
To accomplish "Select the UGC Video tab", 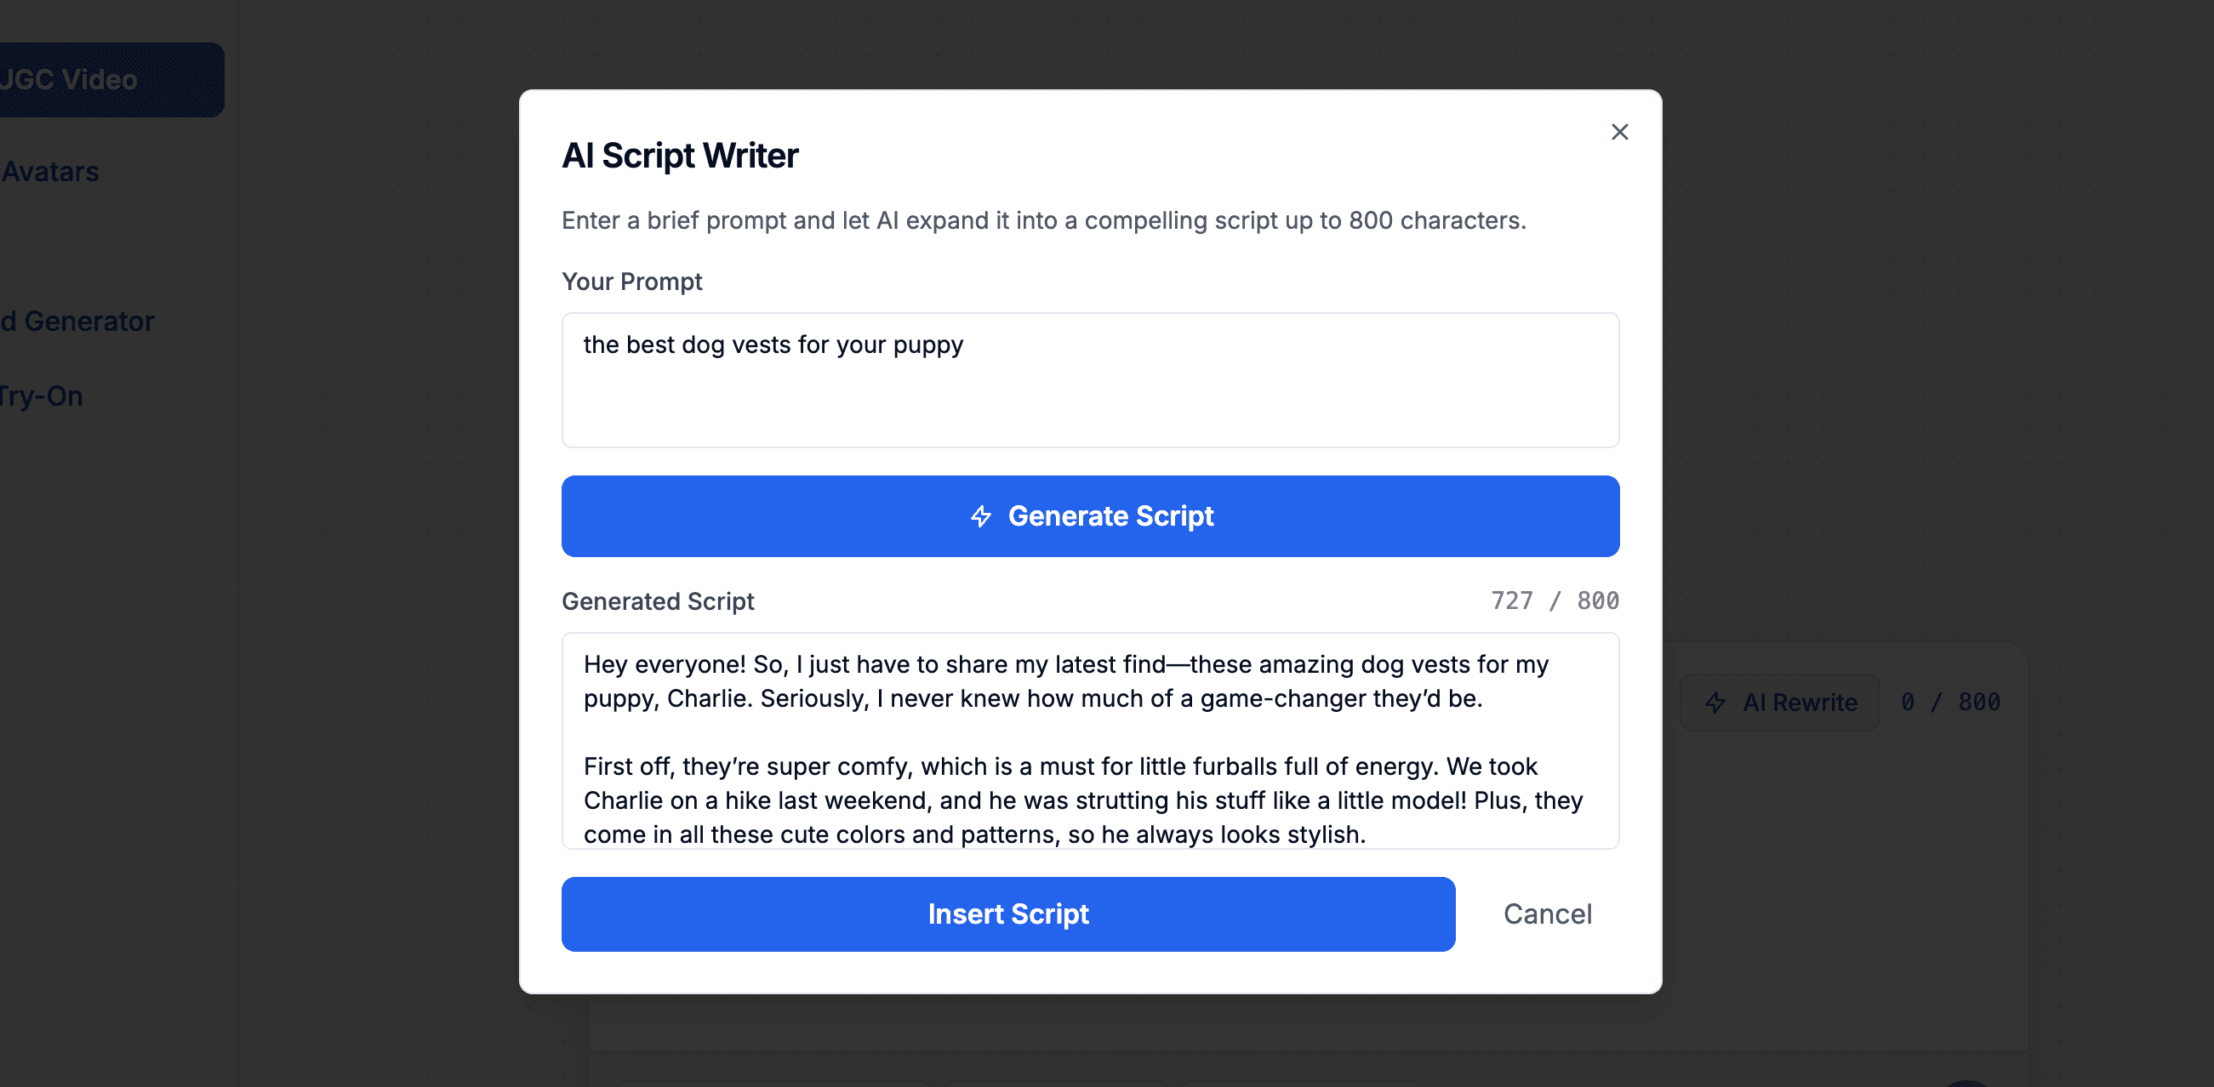I will pos(69,80).
